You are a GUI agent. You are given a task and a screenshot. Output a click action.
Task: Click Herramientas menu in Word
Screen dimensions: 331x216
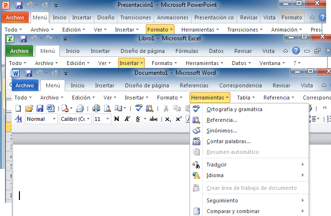pos(210,98)
